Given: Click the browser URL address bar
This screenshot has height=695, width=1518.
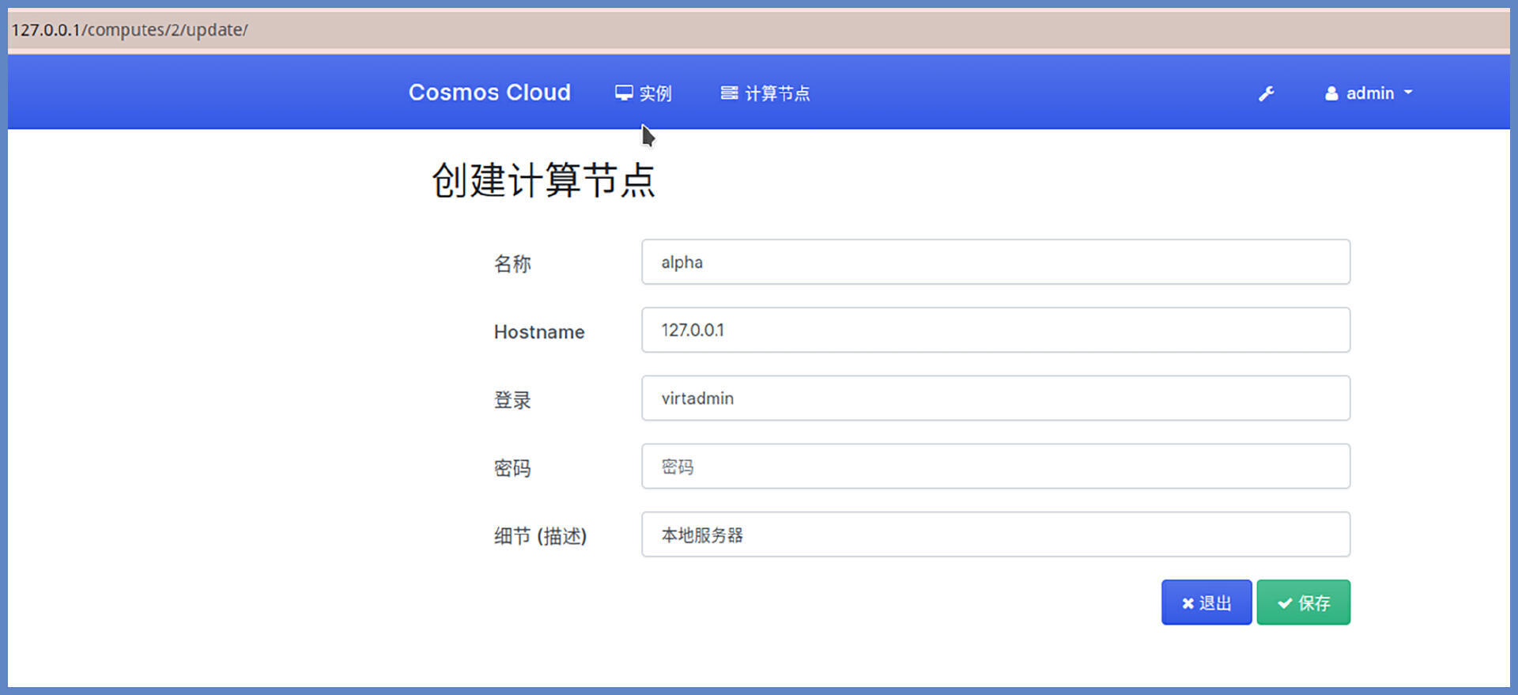Looking at the screenshot, I should tap(759, 30).
